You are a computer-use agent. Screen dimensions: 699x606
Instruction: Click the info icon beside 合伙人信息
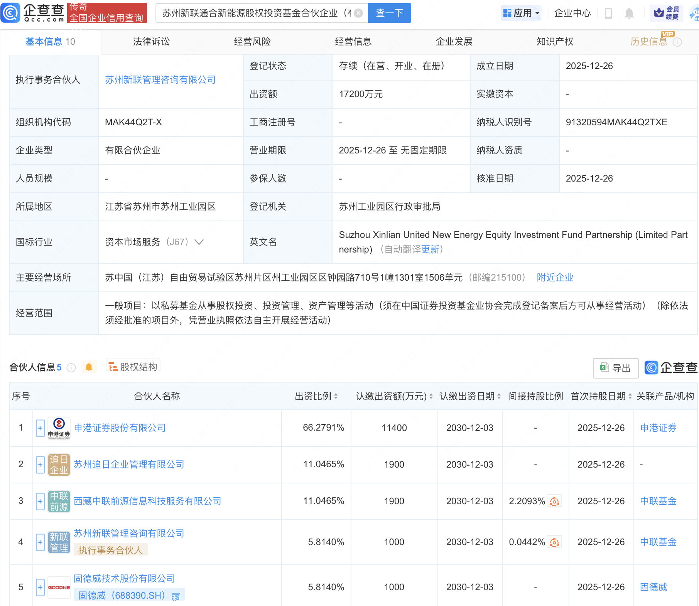(71, 368)
